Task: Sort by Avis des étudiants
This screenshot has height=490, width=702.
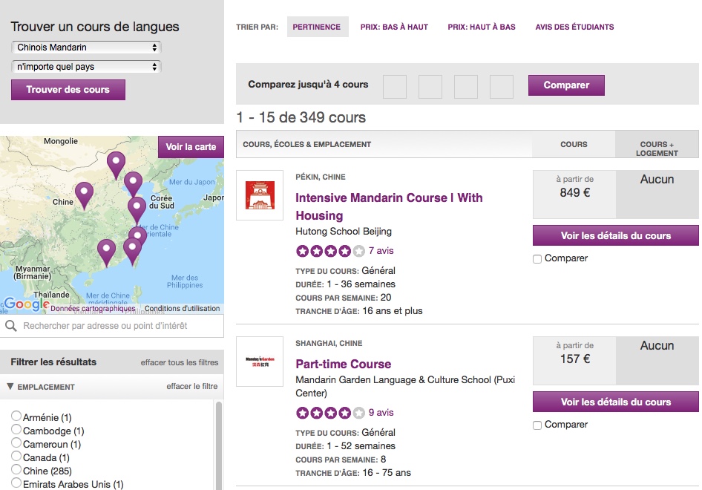Action: click(574, 27)
